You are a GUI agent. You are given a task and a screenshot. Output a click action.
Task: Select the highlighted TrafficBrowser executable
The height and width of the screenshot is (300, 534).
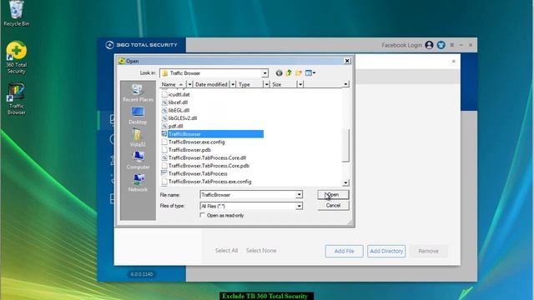click(212, 134)
